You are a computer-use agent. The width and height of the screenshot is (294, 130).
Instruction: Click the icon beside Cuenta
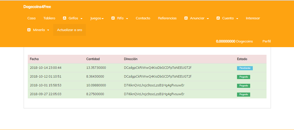point(218,18)
